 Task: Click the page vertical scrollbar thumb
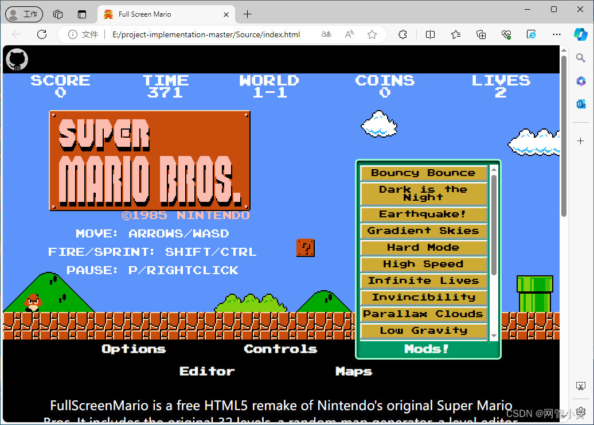click(564, 135)
